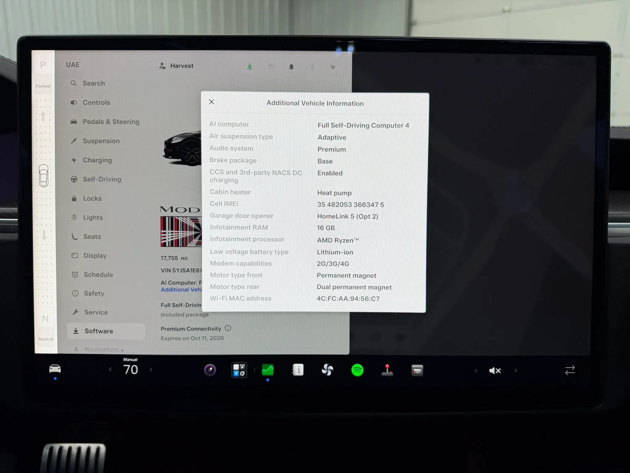
Task: Launch the Spotify app
Action: [357, 370]
